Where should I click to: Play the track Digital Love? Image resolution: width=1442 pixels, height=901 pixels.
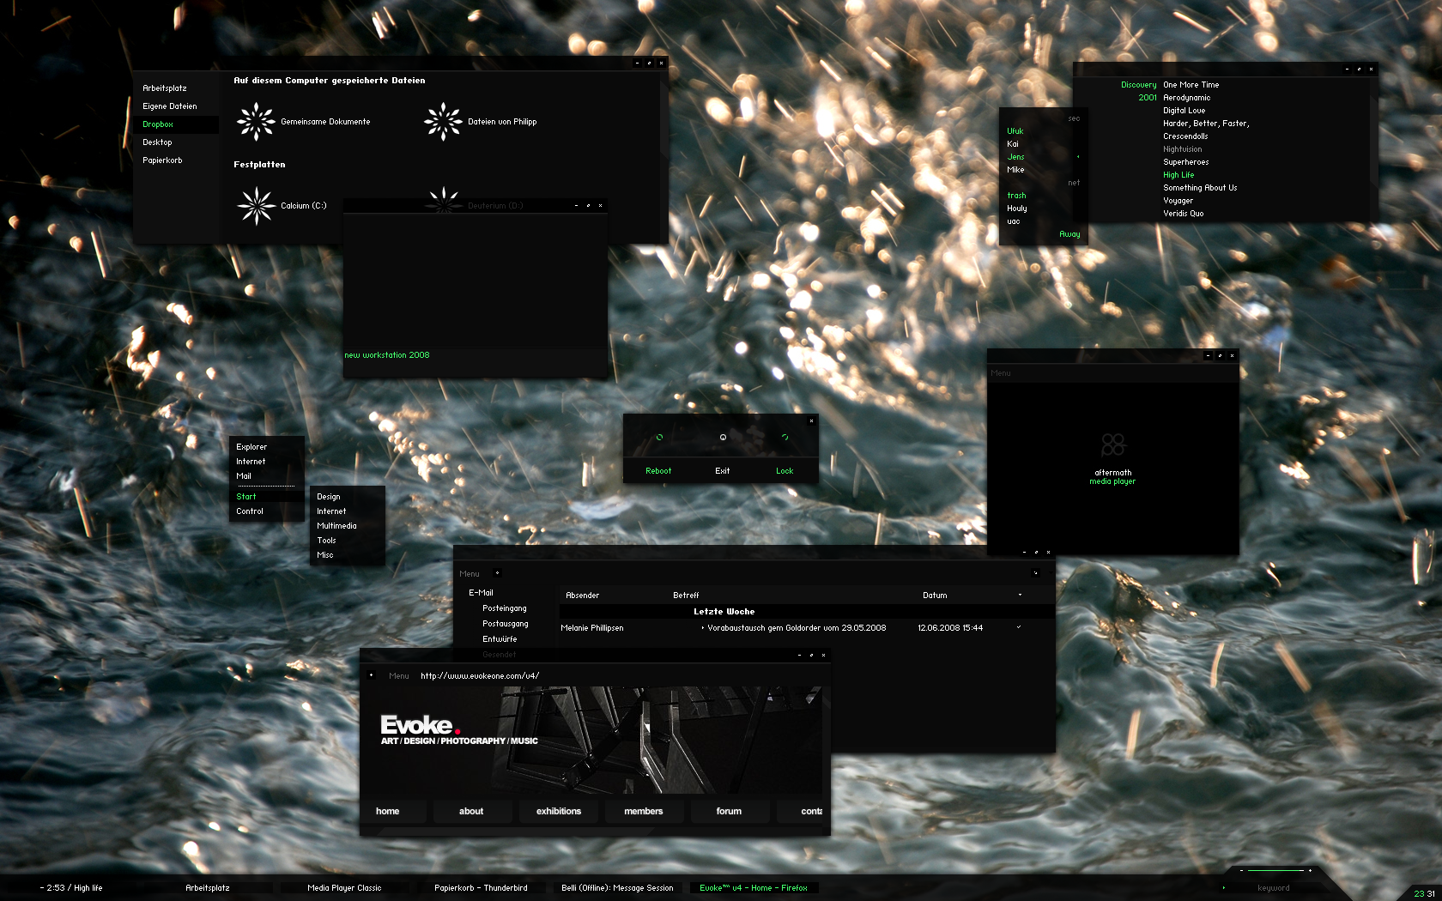1184,111
